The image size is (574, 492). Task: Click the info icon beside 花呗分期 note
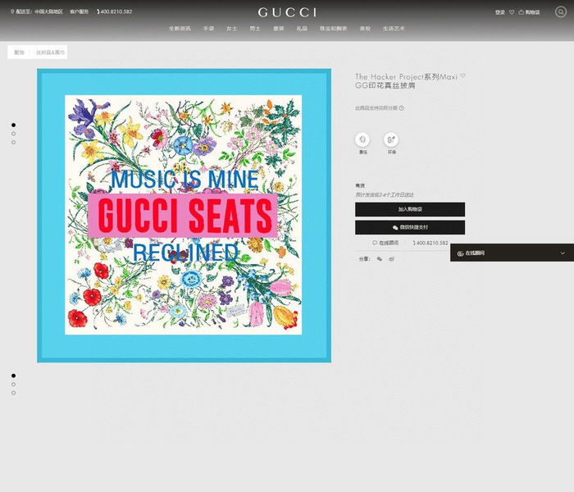pyautogui.click(x=402, y=108)
